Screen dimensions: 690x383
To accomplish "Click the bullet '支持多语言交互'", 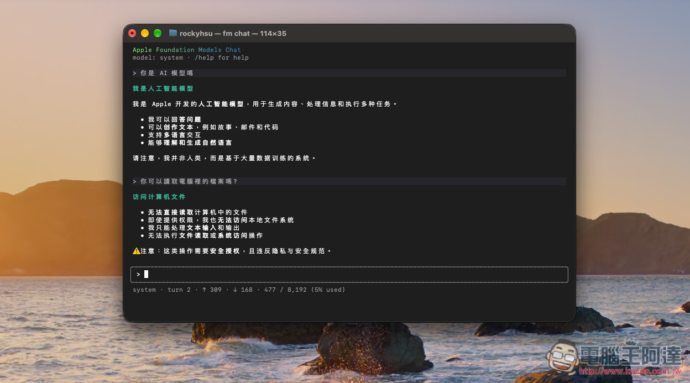I will coord(174,135).
